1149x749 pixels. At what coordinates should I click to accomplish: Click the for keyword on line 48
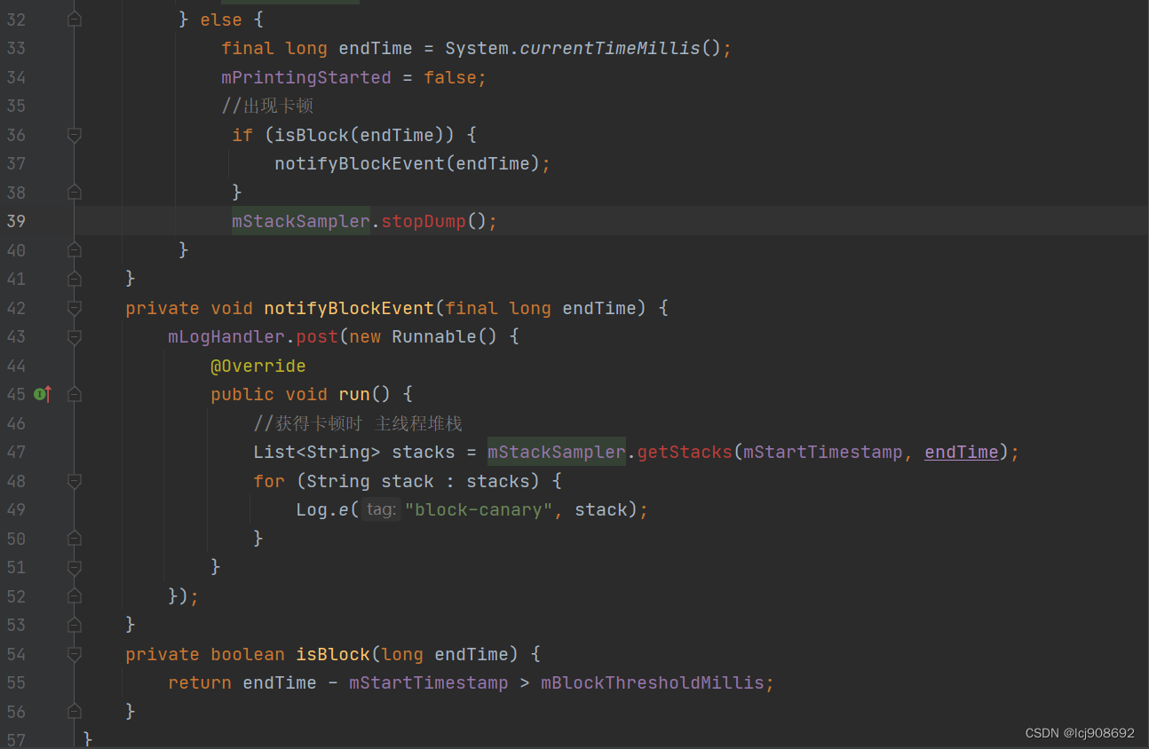click(x=269, y=481)
